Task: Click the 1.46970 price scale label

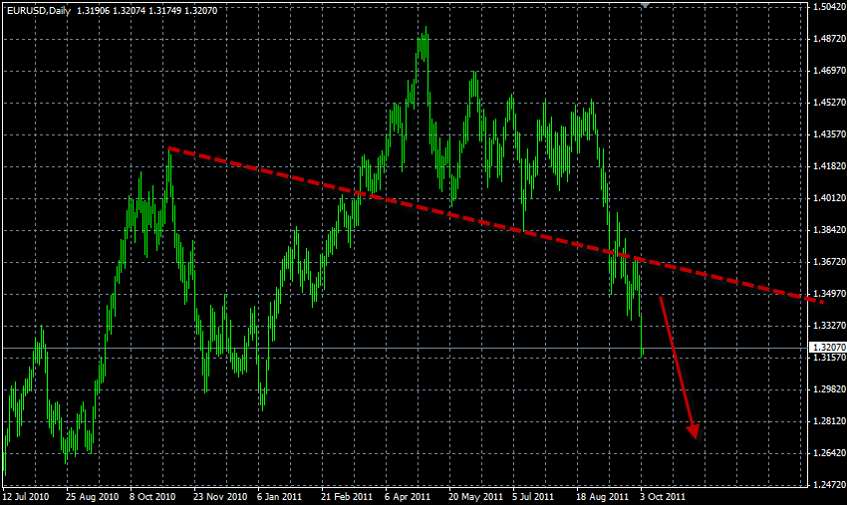Action: pos(829,71)
